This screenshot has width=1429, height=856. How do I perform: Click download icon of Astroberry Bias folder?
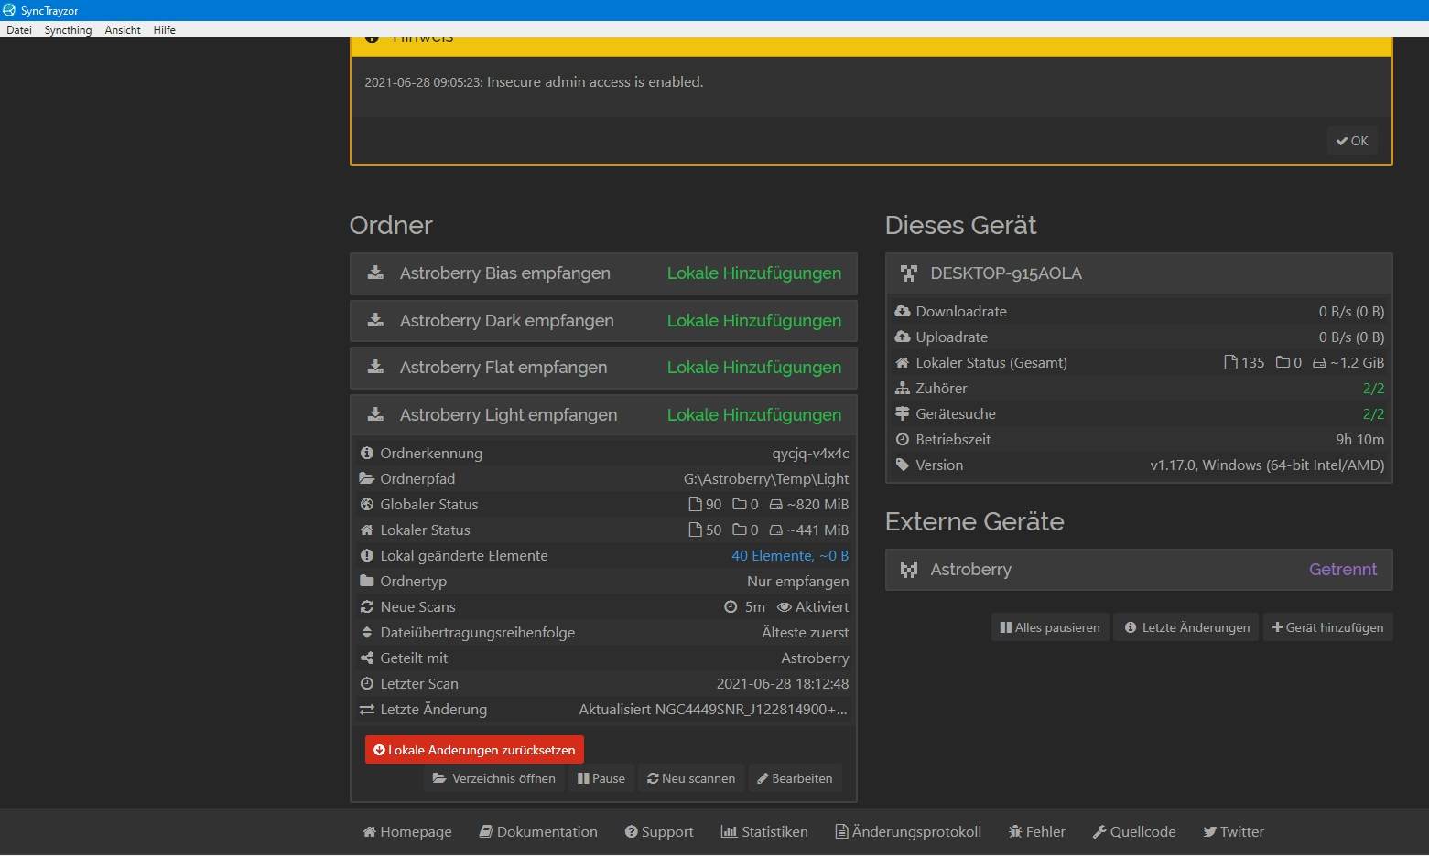tap(375, 273)
